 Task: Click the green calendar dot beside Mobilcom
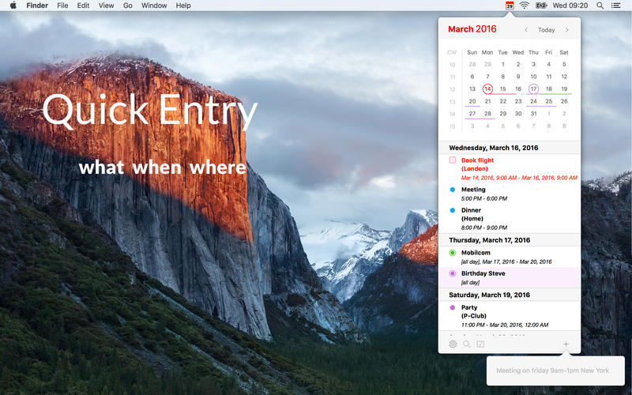(453, 253)
